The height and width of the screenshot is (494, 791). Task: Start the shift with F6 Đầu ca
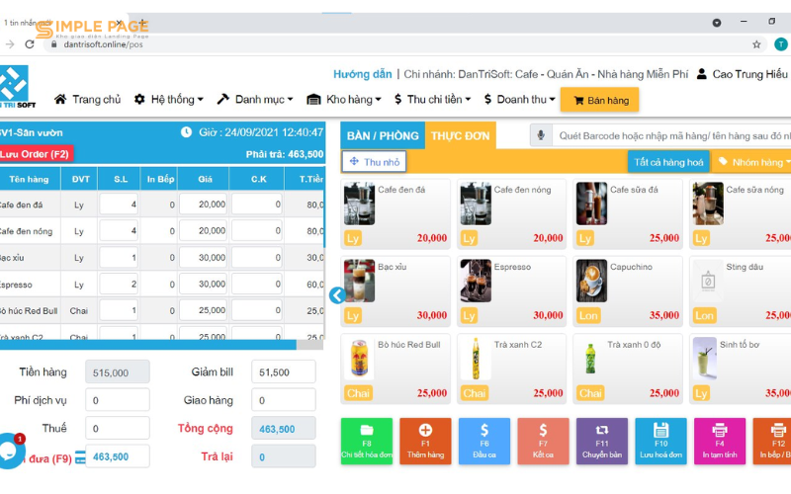click(484, 441)
